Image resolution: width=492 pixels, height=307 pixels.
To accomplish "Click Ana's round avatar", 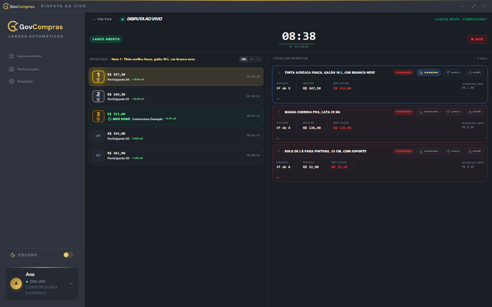I will pyautogui.click(x=16, y=284).
